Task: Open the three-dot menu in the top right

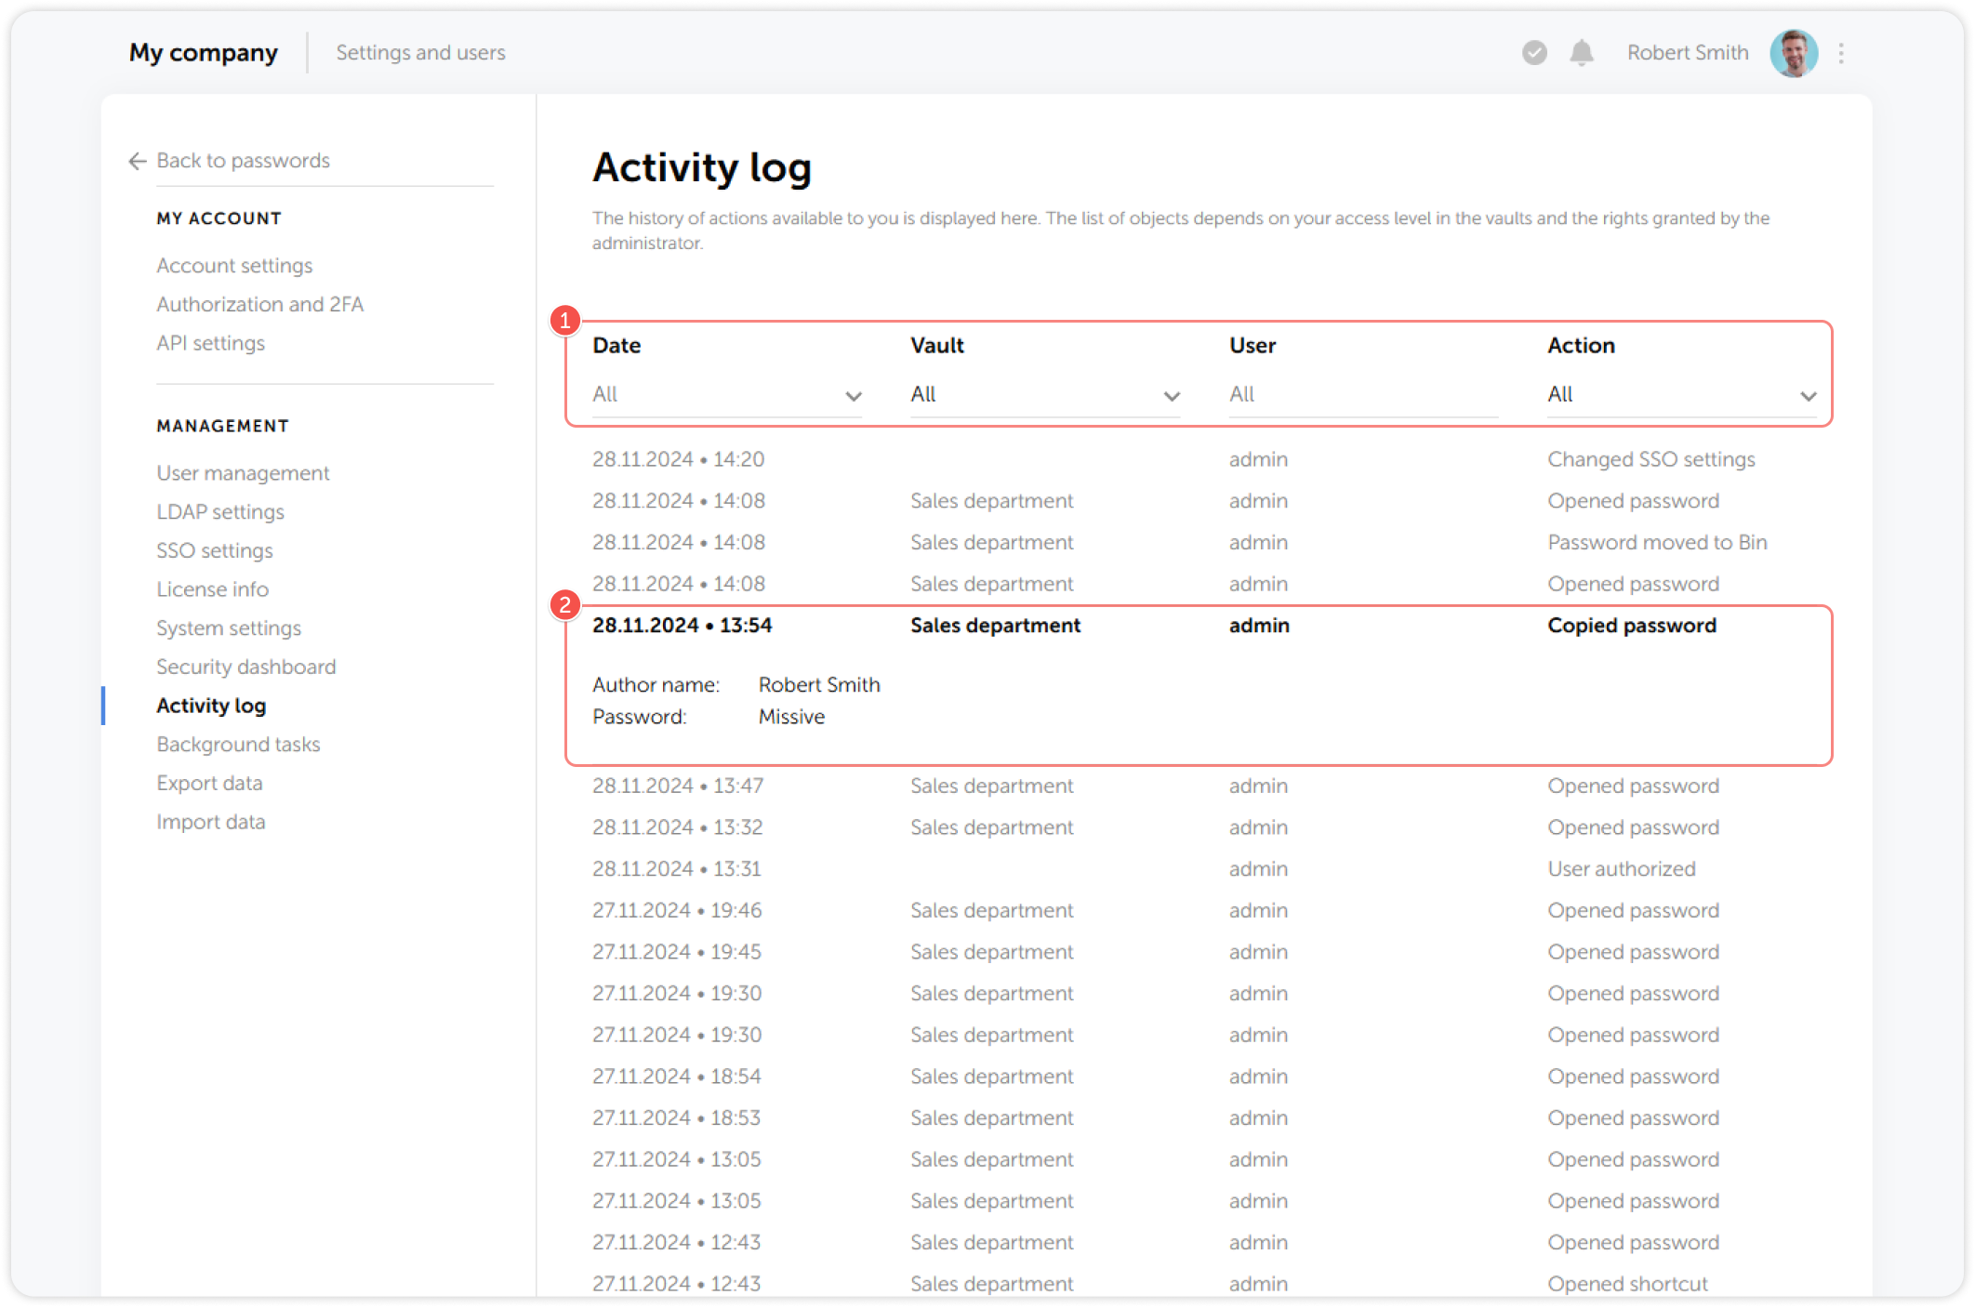Action: (1840, 53)
